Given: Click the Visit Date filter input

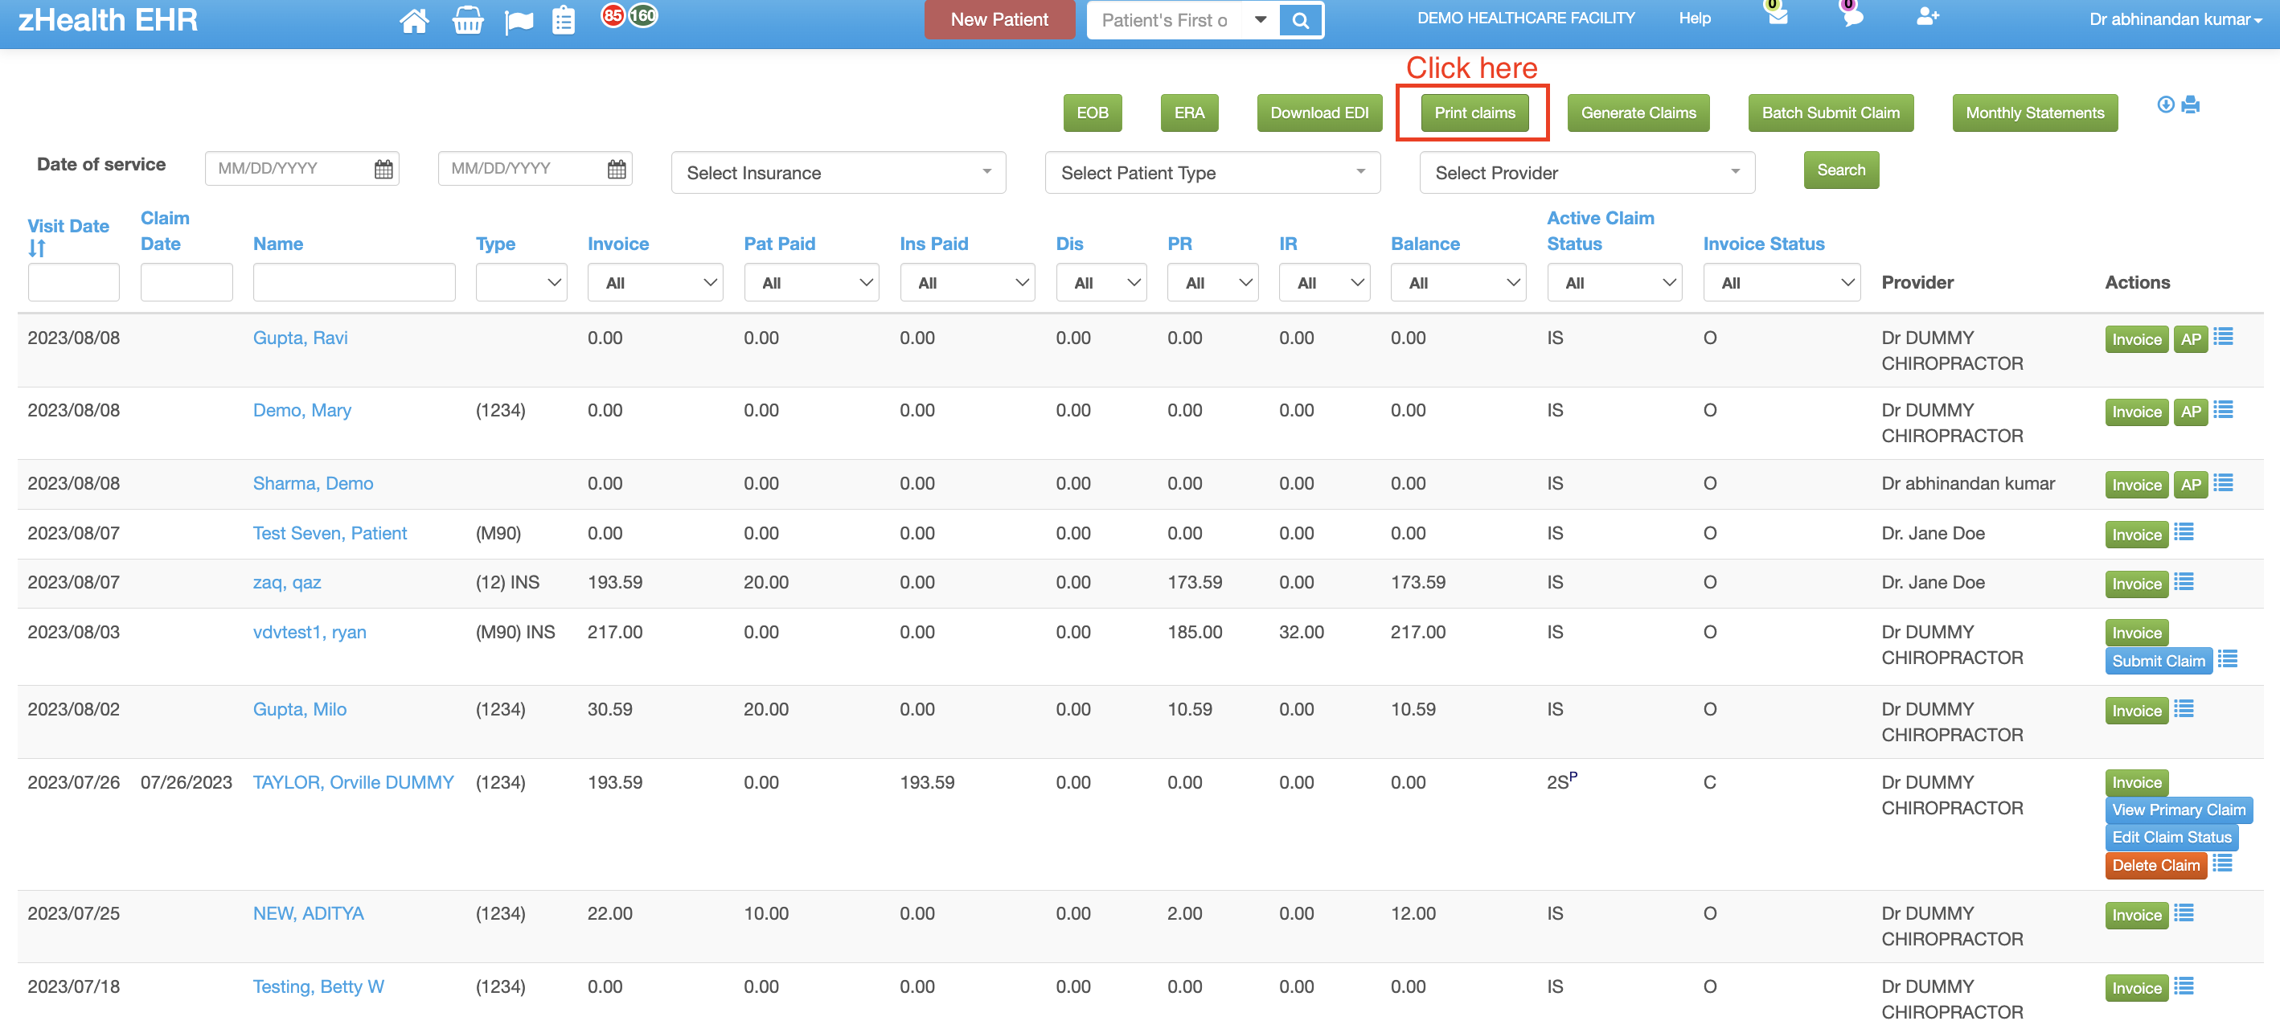Looking at the screenshot, I should pyautogui.click(x=73, y=282).
